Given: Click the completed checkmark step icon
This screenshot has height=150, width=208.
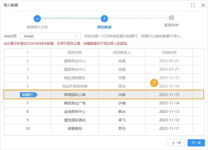Looking at the screenshot, I should (x=38, y=18).
